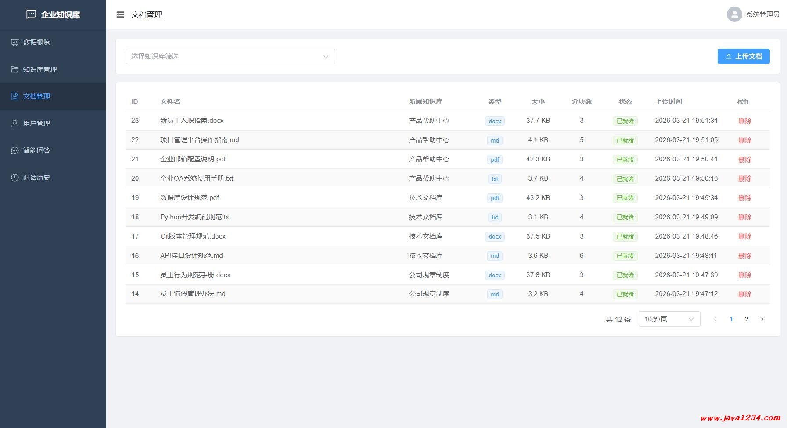Click the 用户管理 person icon

[15, 124]
